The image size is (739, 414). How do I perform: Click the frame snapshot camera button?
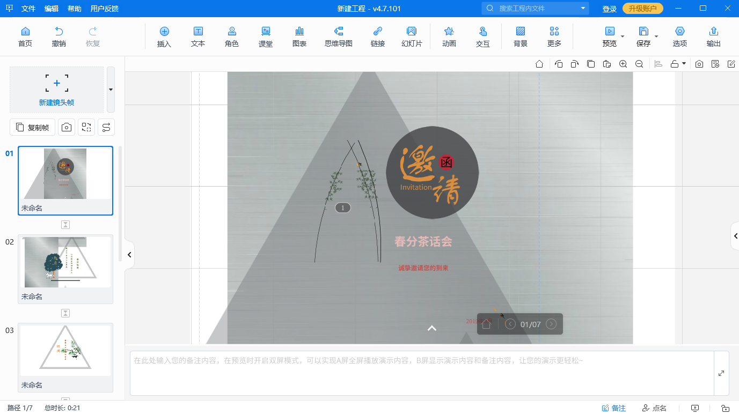click(x=66, y=127)
